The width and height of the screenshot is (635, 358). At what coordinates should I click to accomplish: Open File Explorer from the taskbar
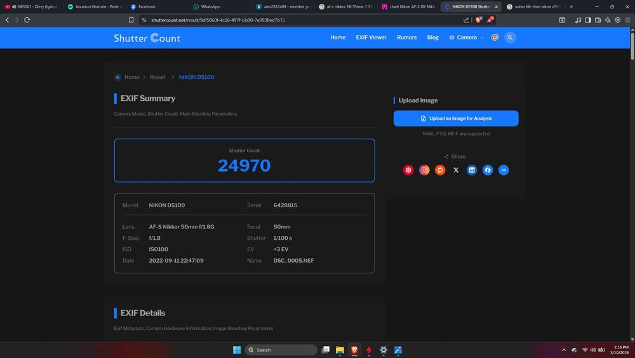pyautogui.click(x=340, y=350)
